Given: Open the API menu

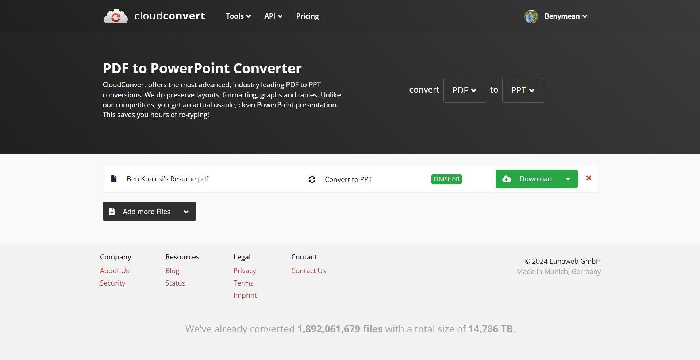Looking at the screenshot, I should point(273,16).
